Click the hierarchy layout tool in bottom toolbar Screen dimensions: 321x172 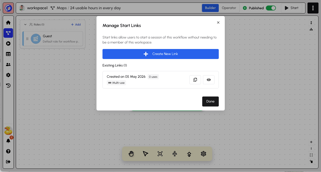175,154
